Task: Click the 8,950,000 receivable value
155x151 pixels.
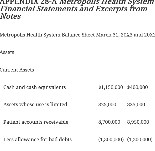Action: pyautogui.click(x=138, y=122)
